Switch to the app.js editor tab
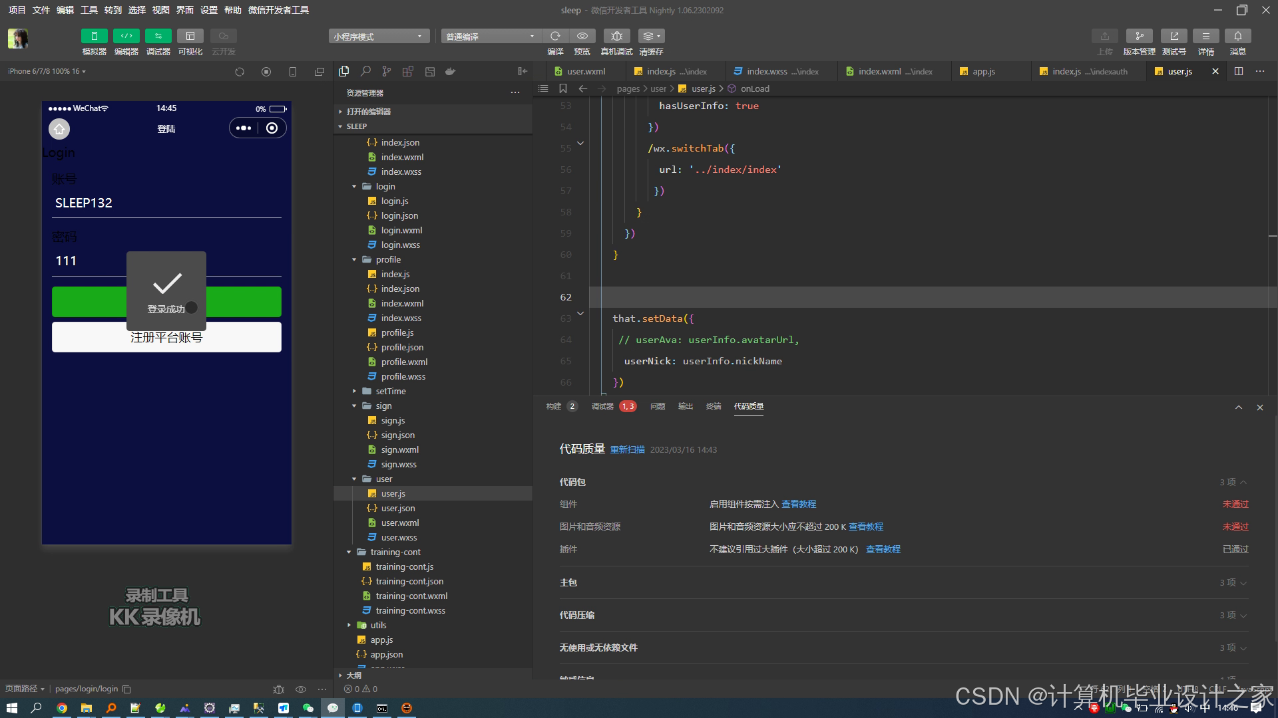This screenshot has height=718, width=1278. point(983,71)
